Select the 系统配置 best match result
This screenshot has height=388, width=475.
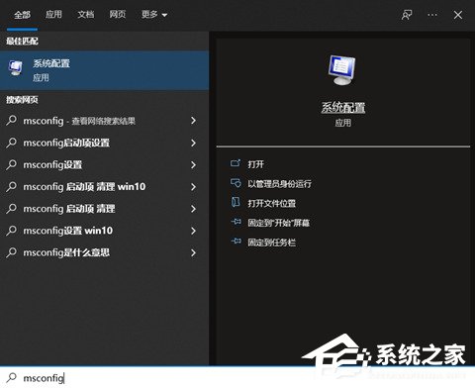coord(104,70)
